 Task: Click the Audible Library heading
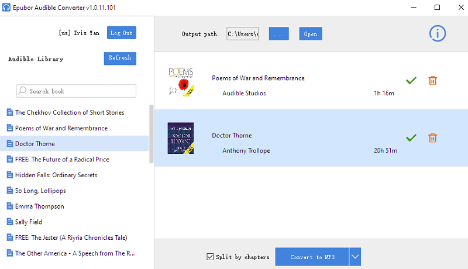(36, 58)
